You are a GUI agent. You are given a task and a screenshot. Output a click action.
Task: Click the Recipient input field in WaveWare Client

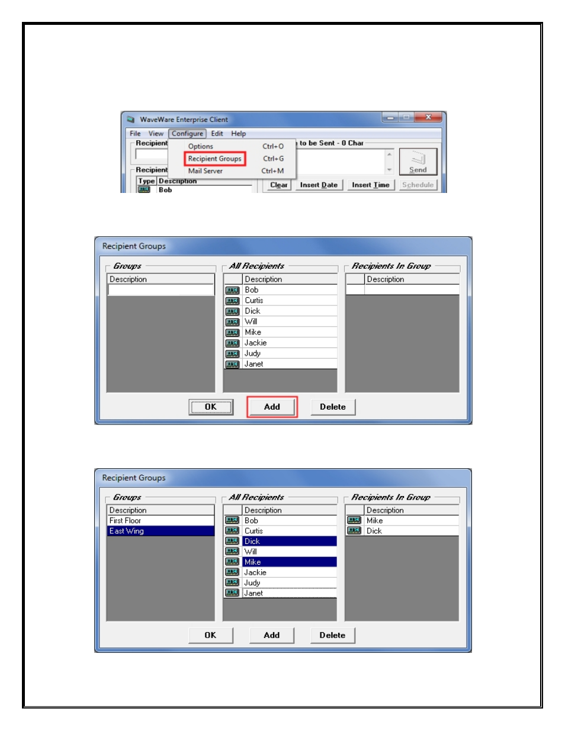(x=152, y=154)
